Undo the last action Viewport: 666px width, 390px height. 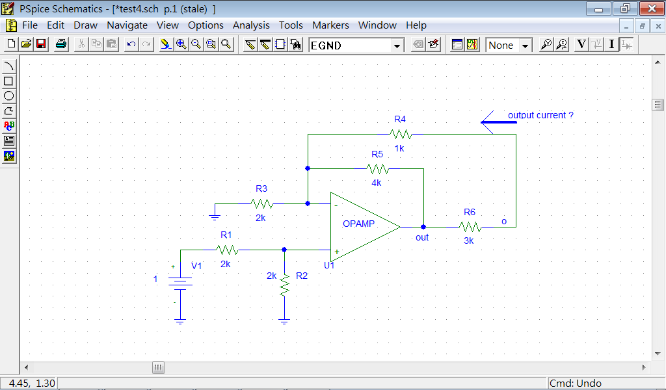(x=131, y=44)
